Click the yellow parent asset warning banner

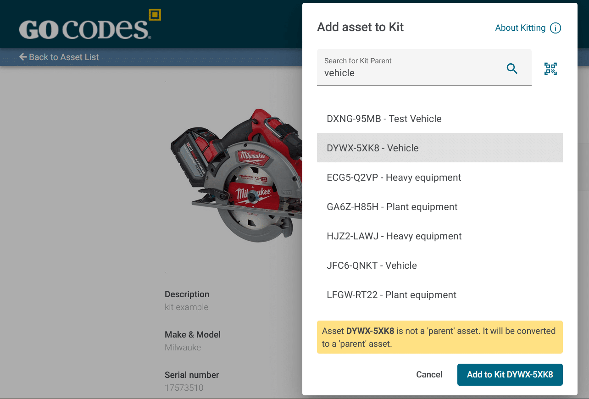pyautogui.click(x=439, y=337)
